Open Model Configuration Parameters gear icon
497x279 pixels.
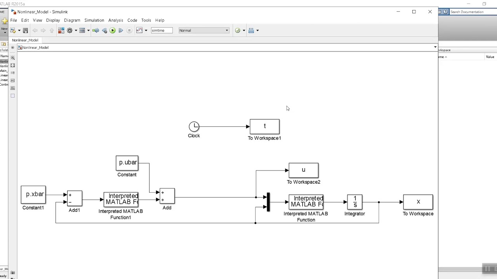tap(70, 30)
